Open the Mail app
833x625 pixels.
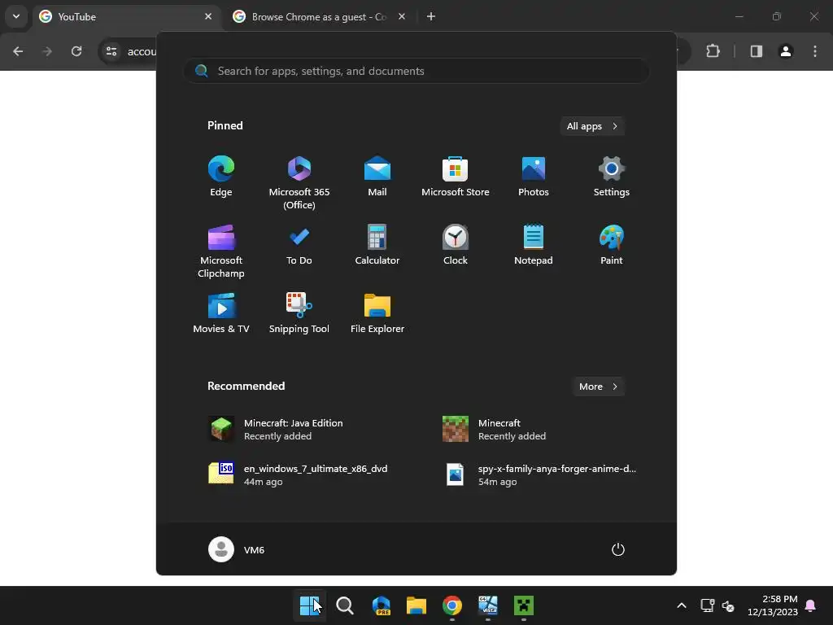pos(377,177)
